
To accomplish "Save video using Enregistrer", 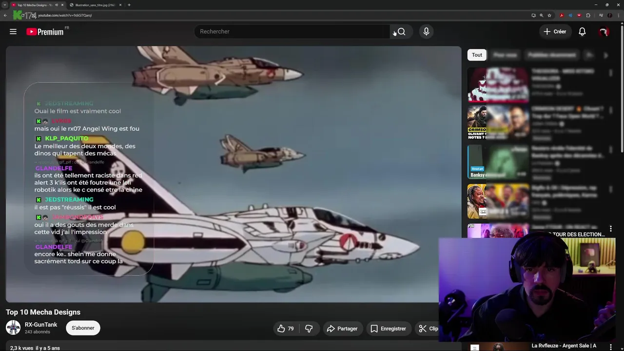I will pos(388,329).
